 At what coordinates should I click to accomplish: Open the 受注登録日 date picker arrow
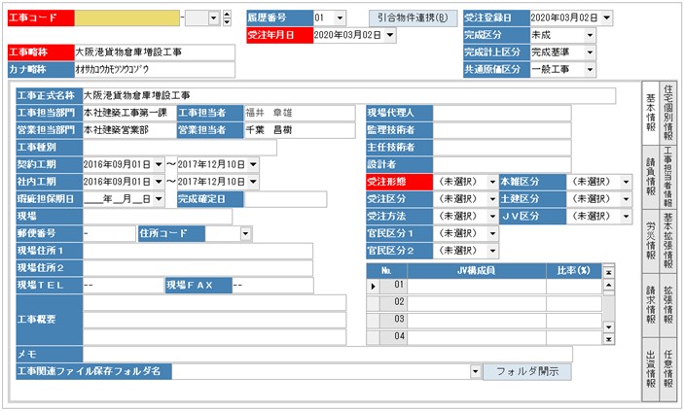pos(607,18)
